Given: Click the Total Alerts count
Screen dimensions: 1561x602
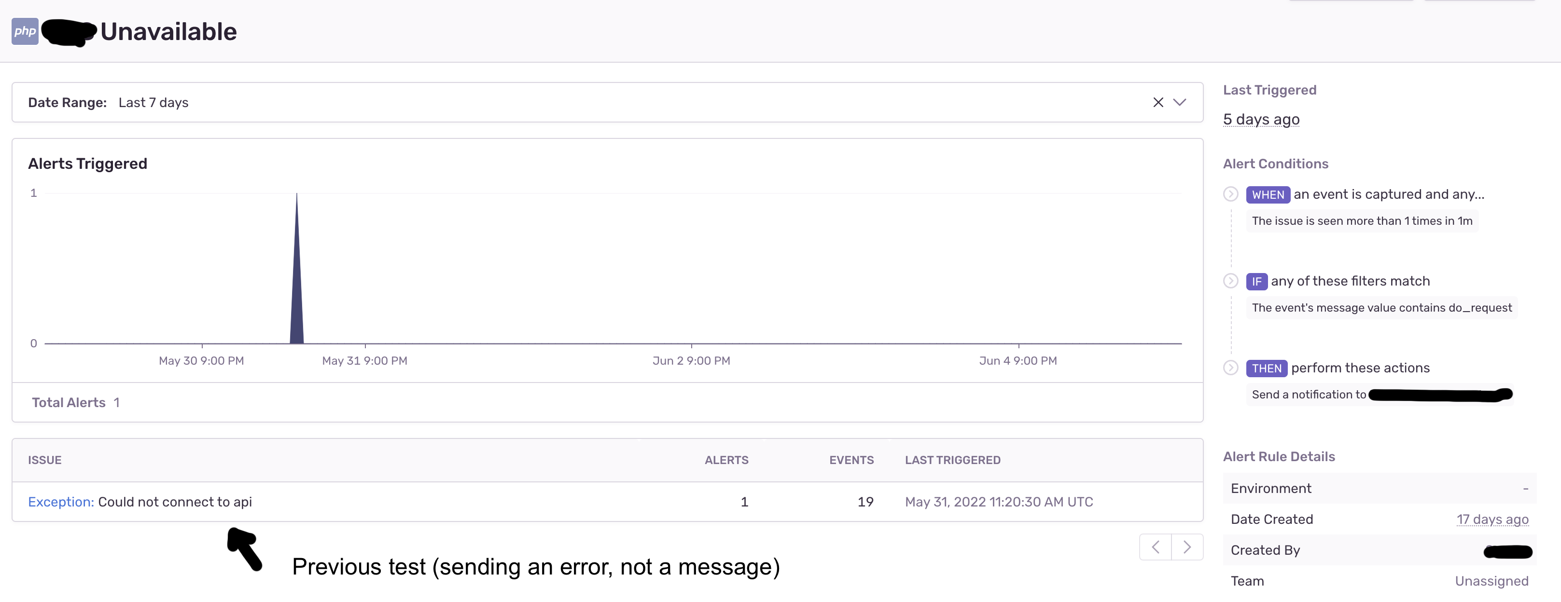Looking at the screenshot, I should point(116,402).
